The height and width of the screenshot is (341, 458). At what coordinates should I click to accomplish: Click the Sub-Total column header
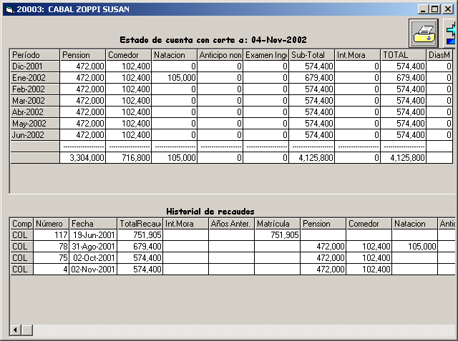(x=311, y=55)
